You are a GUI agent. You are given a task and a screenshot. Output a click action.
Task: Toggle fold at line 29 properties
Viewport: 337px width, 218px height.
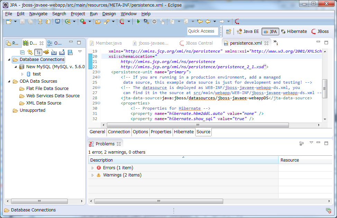tap(99, 103)
